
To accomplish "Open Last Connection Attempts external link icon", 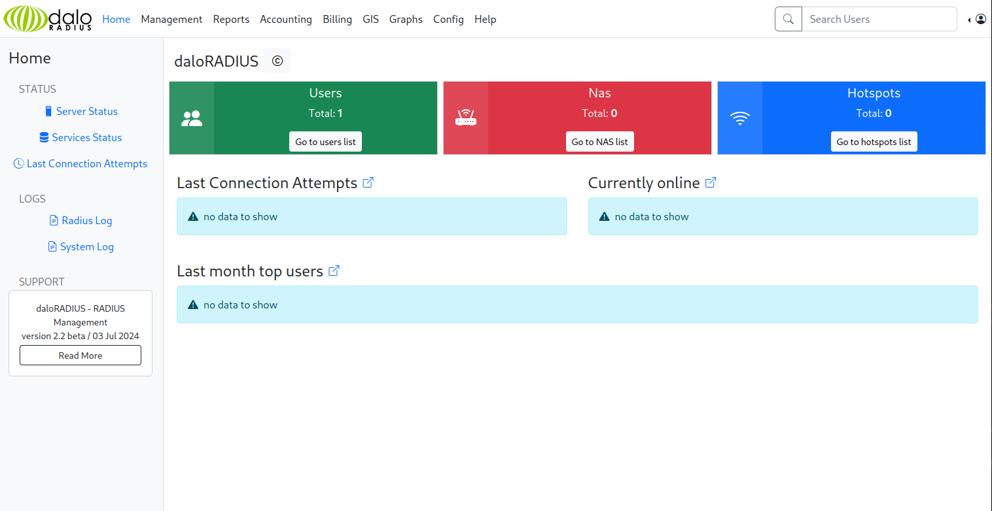I will pyautogui.click(x=368, y=183).
